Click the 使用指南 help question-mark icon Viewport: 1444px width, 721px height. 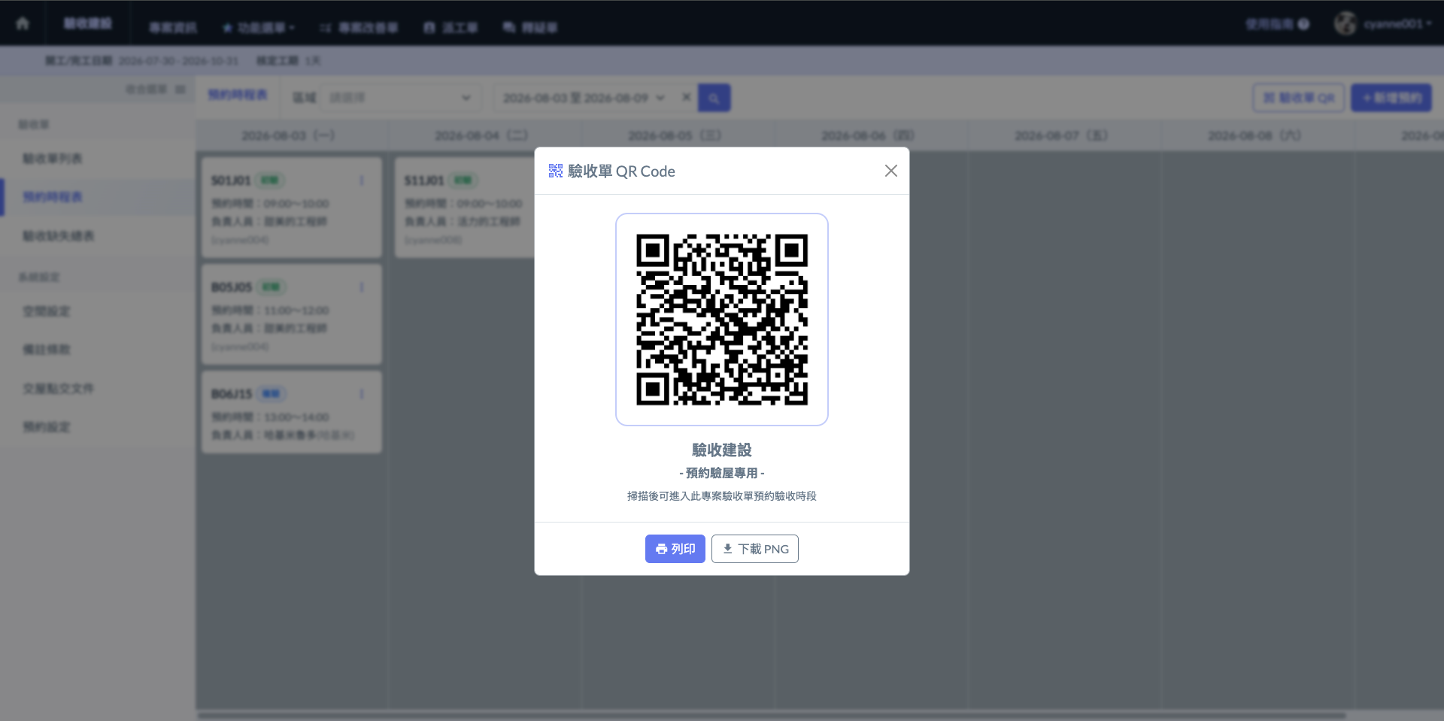(x=1303, y=24)
